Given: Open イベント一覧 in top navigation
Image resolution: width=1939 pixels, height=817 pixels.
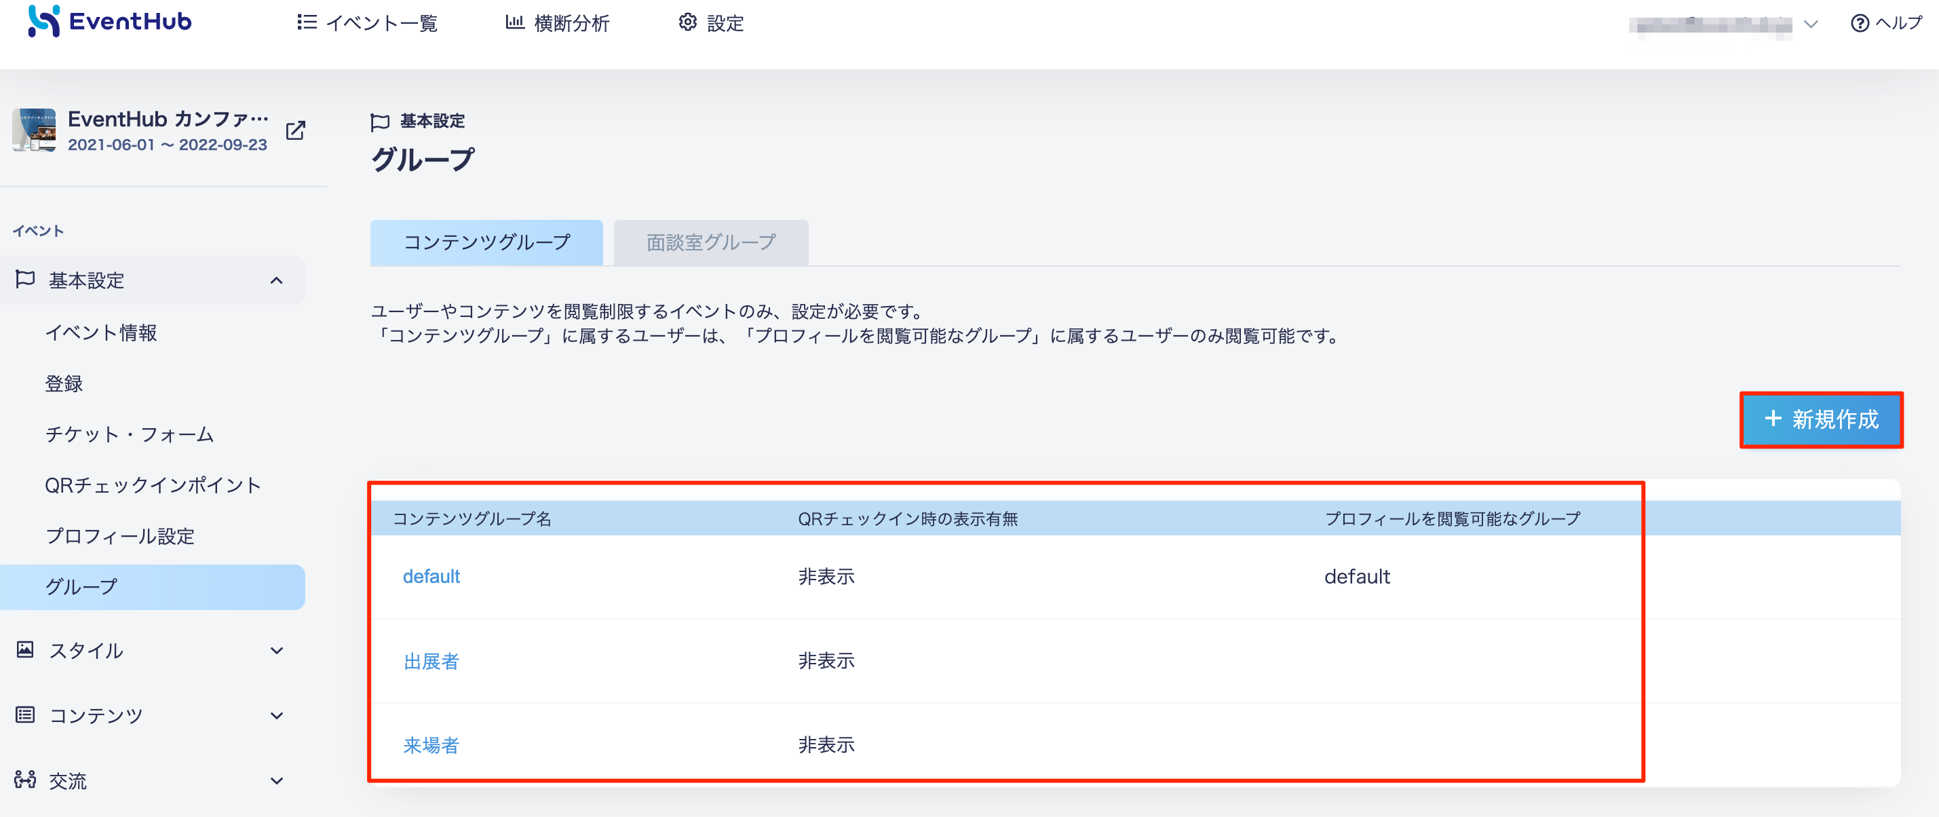Looking at the screenshot, I should coord(367,22).
